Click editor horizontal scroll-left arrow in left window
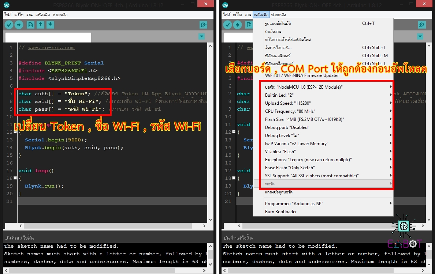 click(21, 226)
